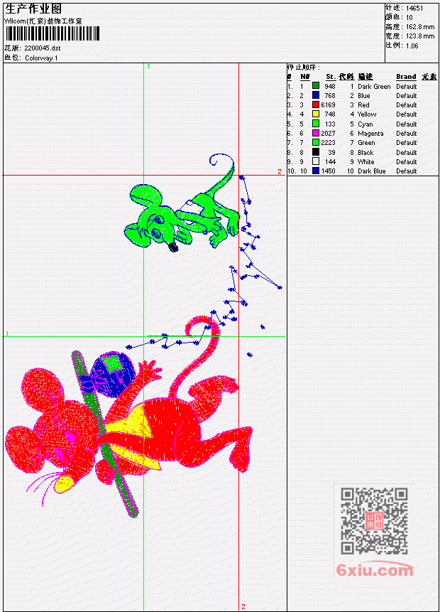
Task: Select stitch count 768 in Blue row
Action: coord(330,96)
